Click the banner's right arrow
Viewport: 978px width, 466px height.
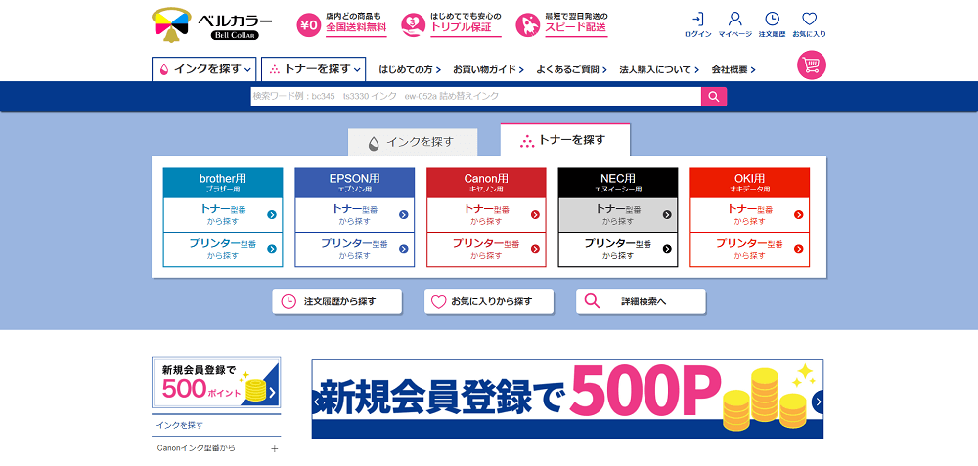click(818, 402)
